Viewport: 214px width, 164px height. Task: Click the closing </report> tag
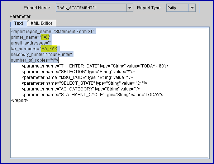pos(19,100)
